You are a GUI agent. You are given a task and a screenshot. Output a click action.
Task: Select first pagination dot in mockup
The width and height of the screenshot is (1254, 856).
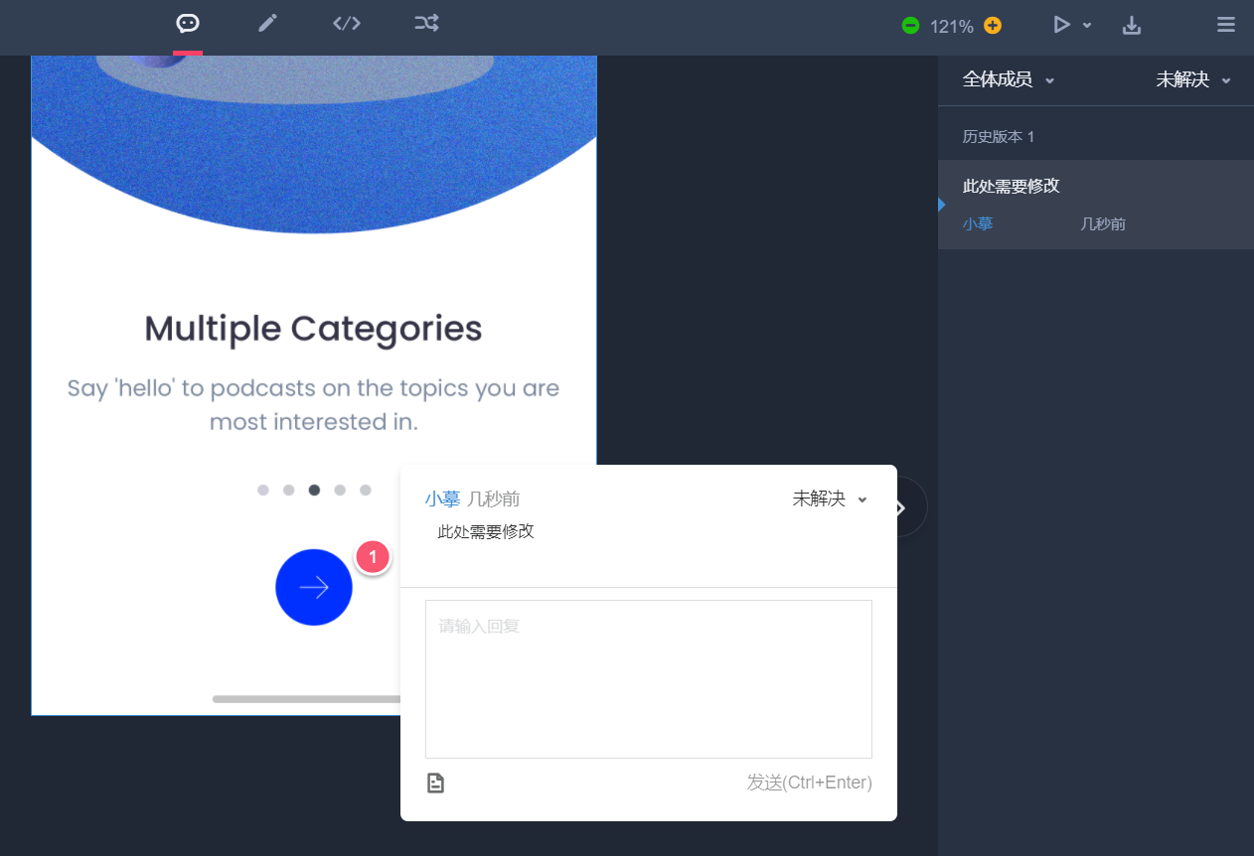(263, 490)
